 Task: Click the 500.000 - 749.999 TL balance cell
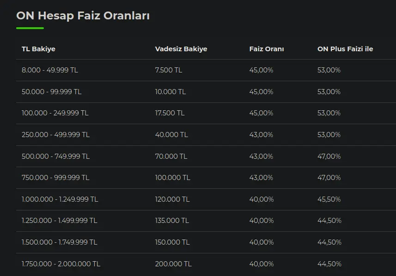[x=55, y=156]
